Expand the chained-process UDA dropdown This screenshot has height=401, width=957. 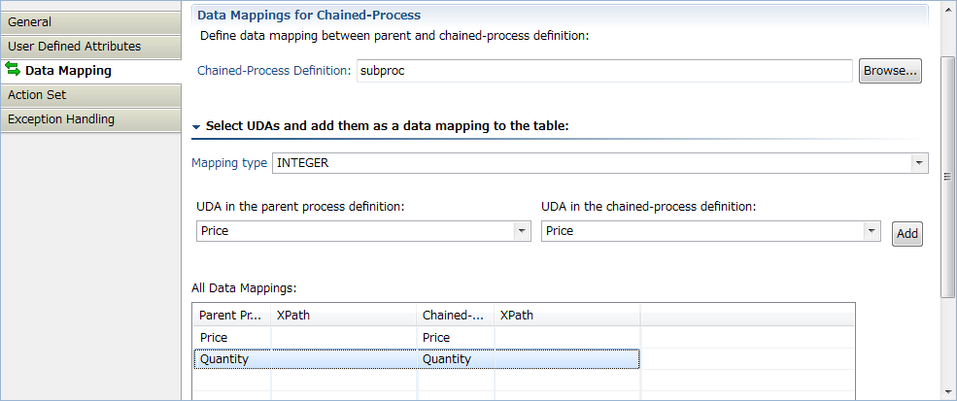(x=872, y=231)
